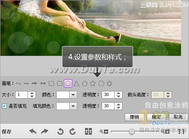Select the six-point star brush
The image size is (189, 139).
pyautogui.click(x=109, y=83)
